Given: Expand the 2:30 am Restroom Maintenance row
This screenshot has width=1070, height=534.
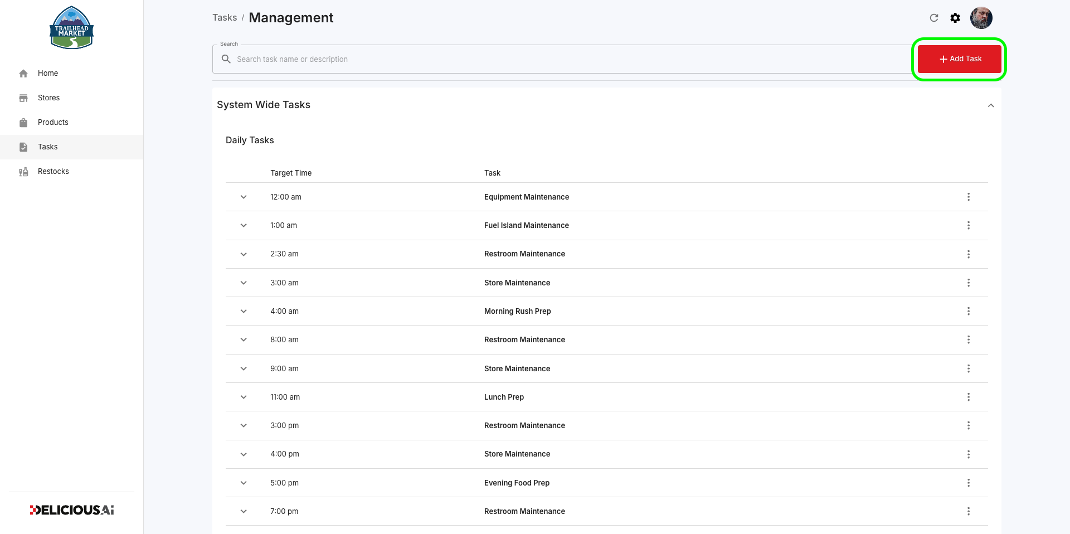Looking at the screenshot, I should tap(244, 254).
